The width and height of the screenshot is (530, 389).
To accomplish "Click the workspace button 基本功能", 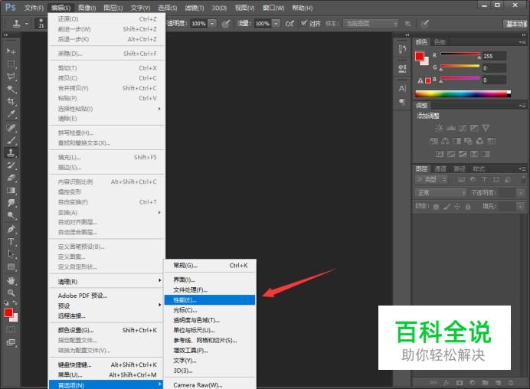I will click(x=515, y=24).
